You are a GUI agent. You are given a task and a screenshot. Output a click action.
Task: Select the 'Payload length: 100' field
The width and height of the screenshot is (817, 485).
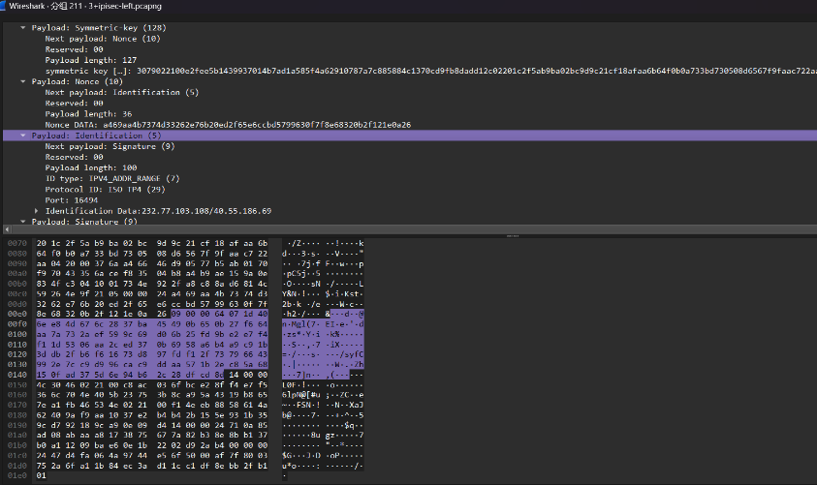[x=91, y=167]
